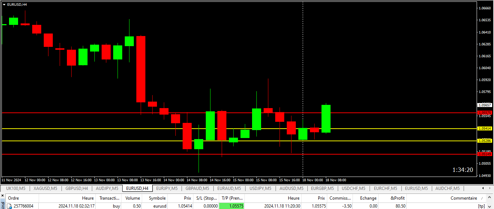Sort by the &Profit column header
Screen dimensions: 494x209
click(397, 198)
